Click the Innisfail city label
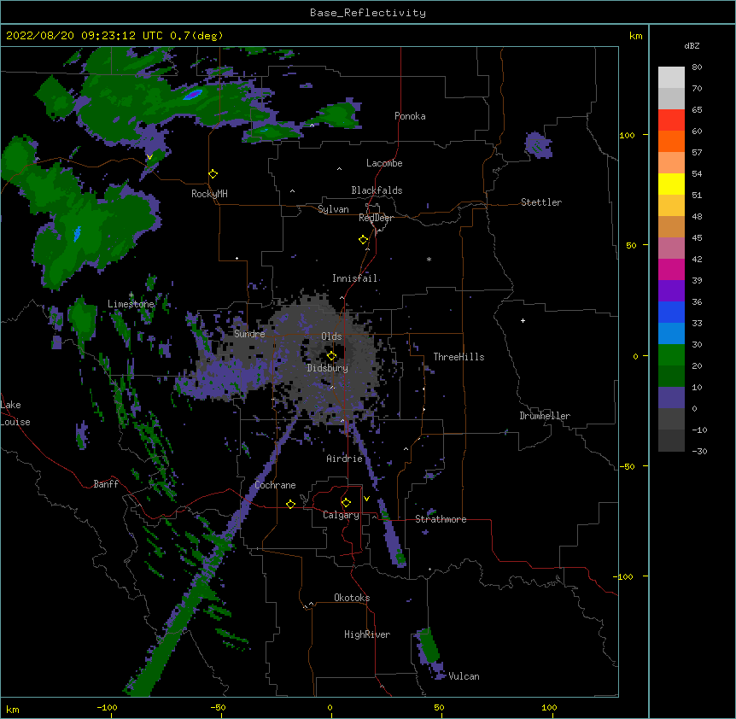This screenshot has width=736, height=719. 354,278
